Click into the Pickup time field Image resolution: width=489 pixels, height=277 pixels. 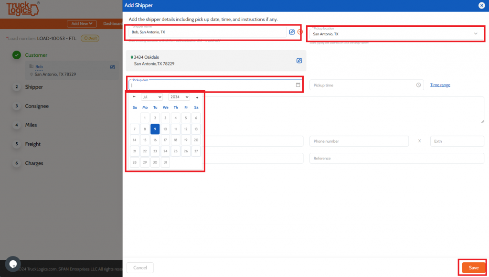[366, 85]
